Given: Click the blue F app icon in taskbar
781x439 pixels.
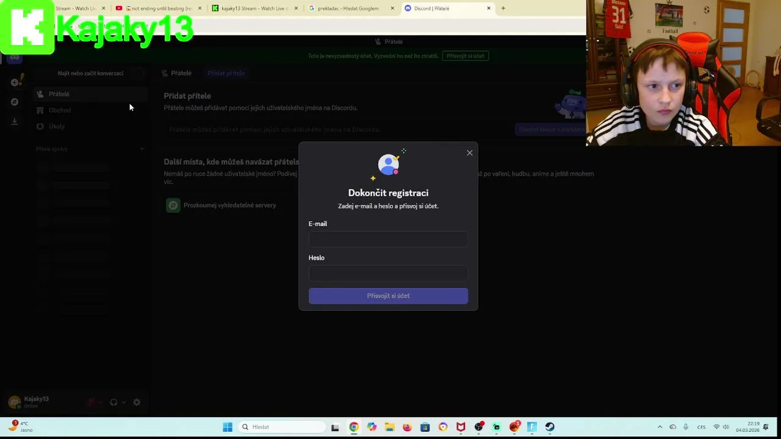Looking at the screenshot, I should click(x=532, y=427).
